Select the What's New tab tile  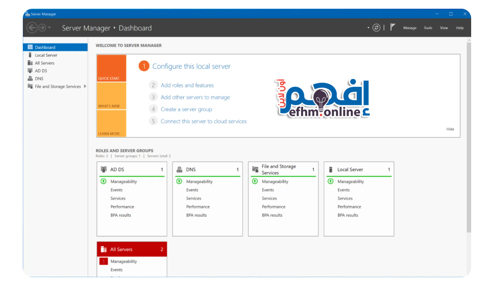(111, 96)
